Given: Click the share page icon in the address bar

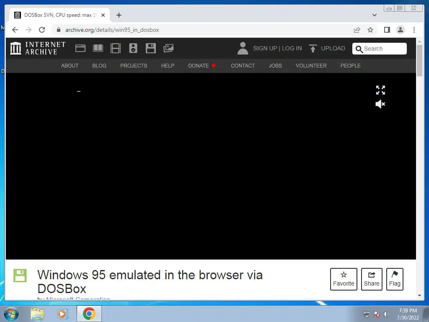Looking at the screenshot, I should [357, 30].
